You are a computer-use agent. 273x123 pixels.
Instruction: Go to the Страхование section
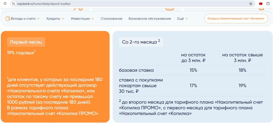111,19
